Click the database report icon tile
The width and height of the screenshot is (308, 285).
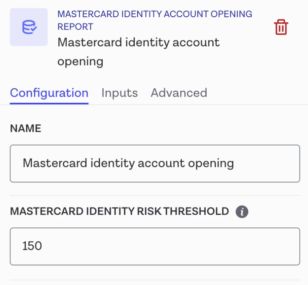tap(29, 27)
